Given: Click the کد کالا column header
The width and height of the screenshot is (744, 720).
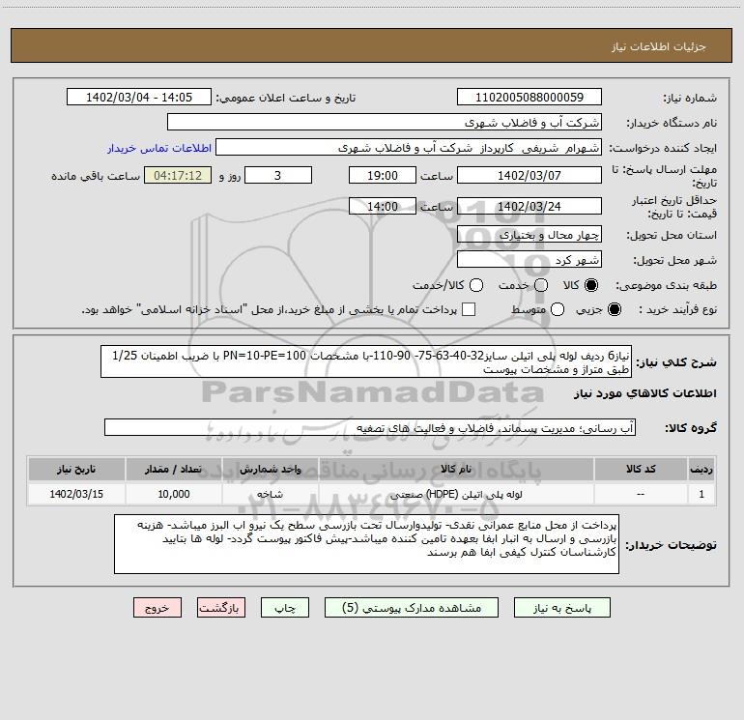Looking at the screenshot, I should [641, 469].
